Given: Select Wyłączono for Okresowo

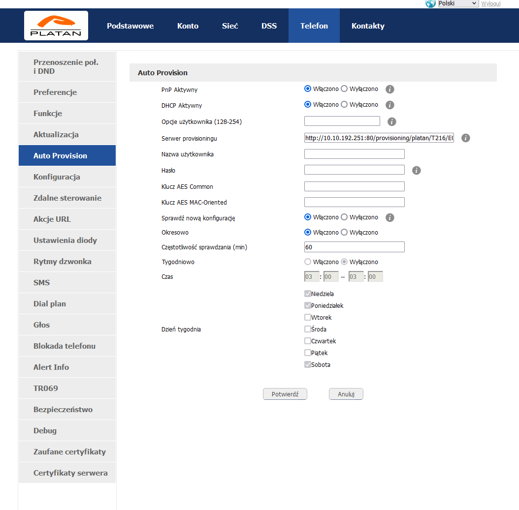Looking at the screenshot, I should pos(344,232).
